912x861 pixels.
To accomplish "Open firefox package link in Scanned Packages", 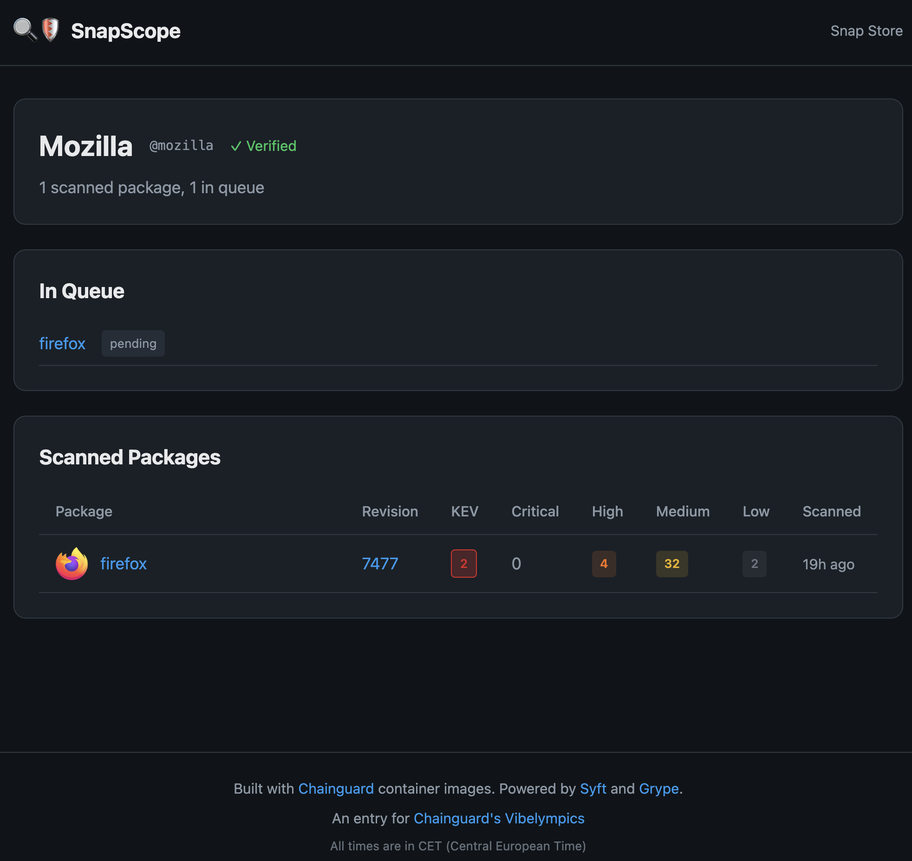I will (124, 564).
